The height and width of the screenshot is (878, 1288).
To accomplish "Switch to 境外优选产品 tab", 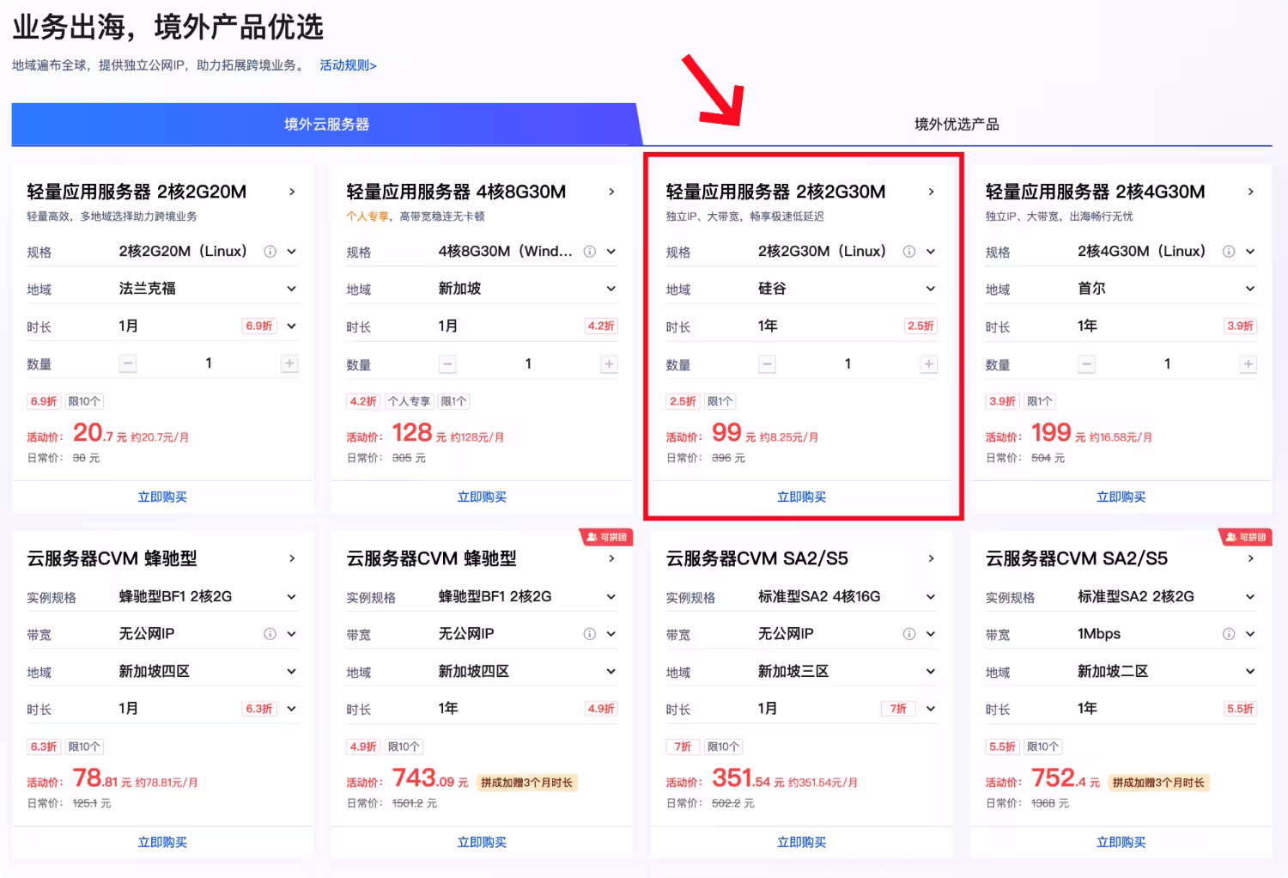I will point(957,125).
